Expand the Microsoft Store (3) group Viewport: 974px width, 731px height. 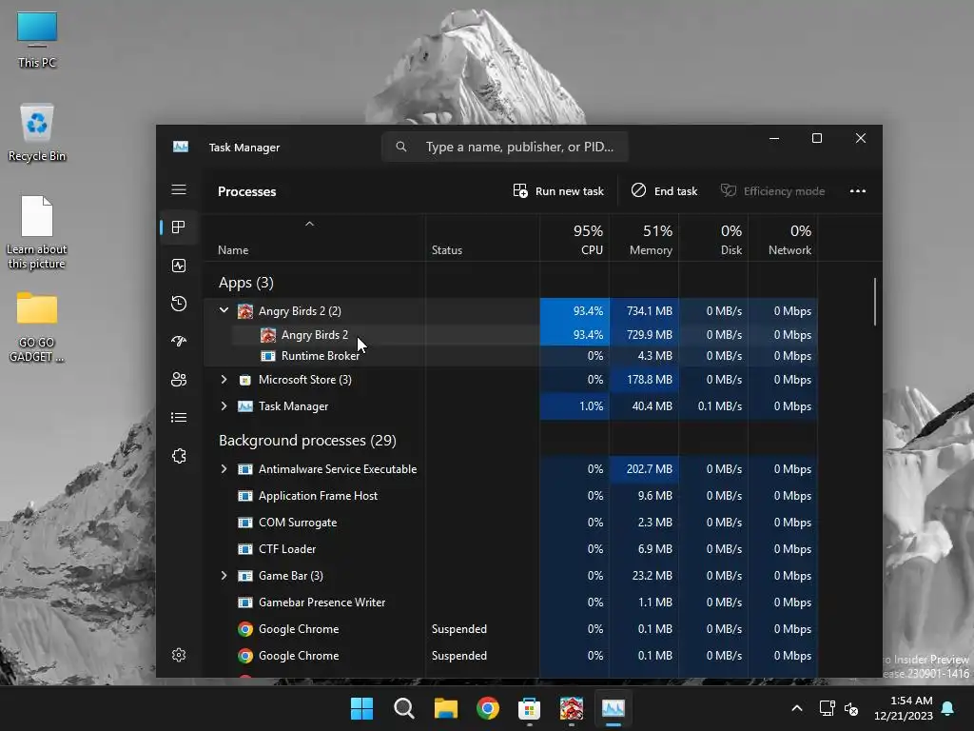[224, 380]
